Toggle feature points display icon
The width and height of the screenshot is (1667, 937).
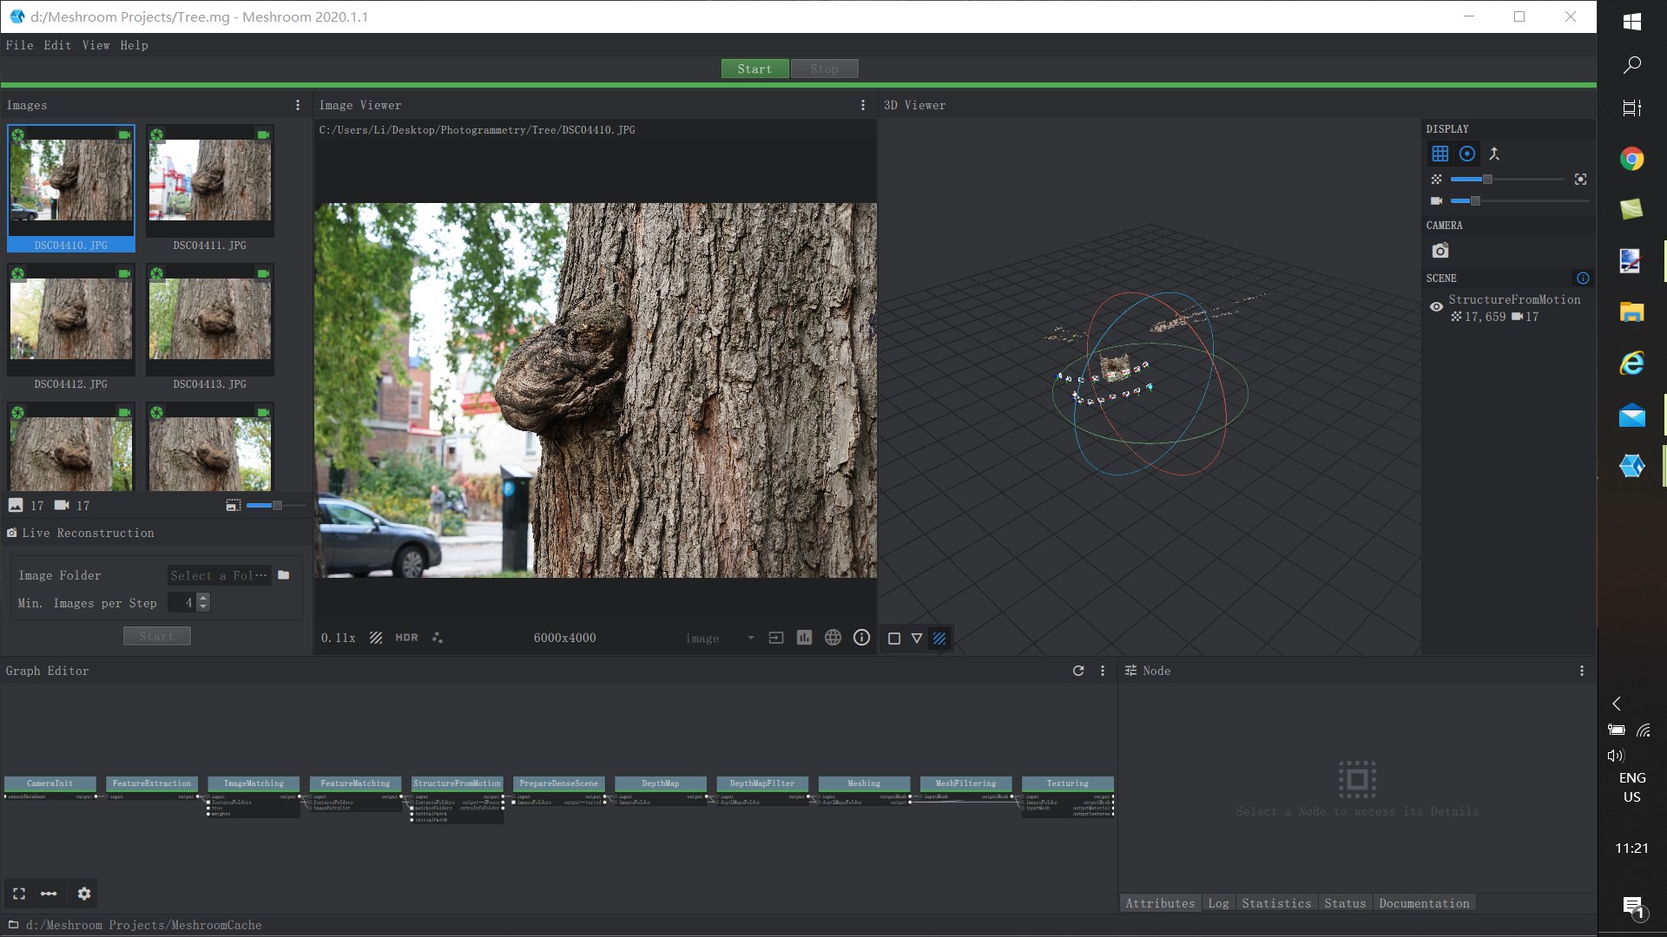[x=438, y=638]
